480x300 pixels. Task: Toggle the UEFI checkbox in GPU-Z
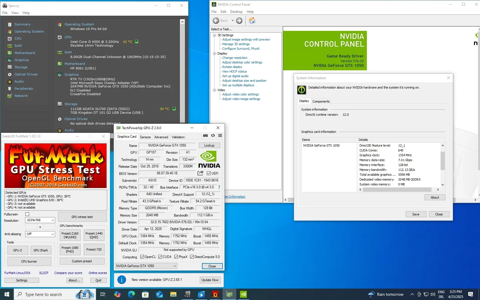pyautogui.click(x=209, y=173)
